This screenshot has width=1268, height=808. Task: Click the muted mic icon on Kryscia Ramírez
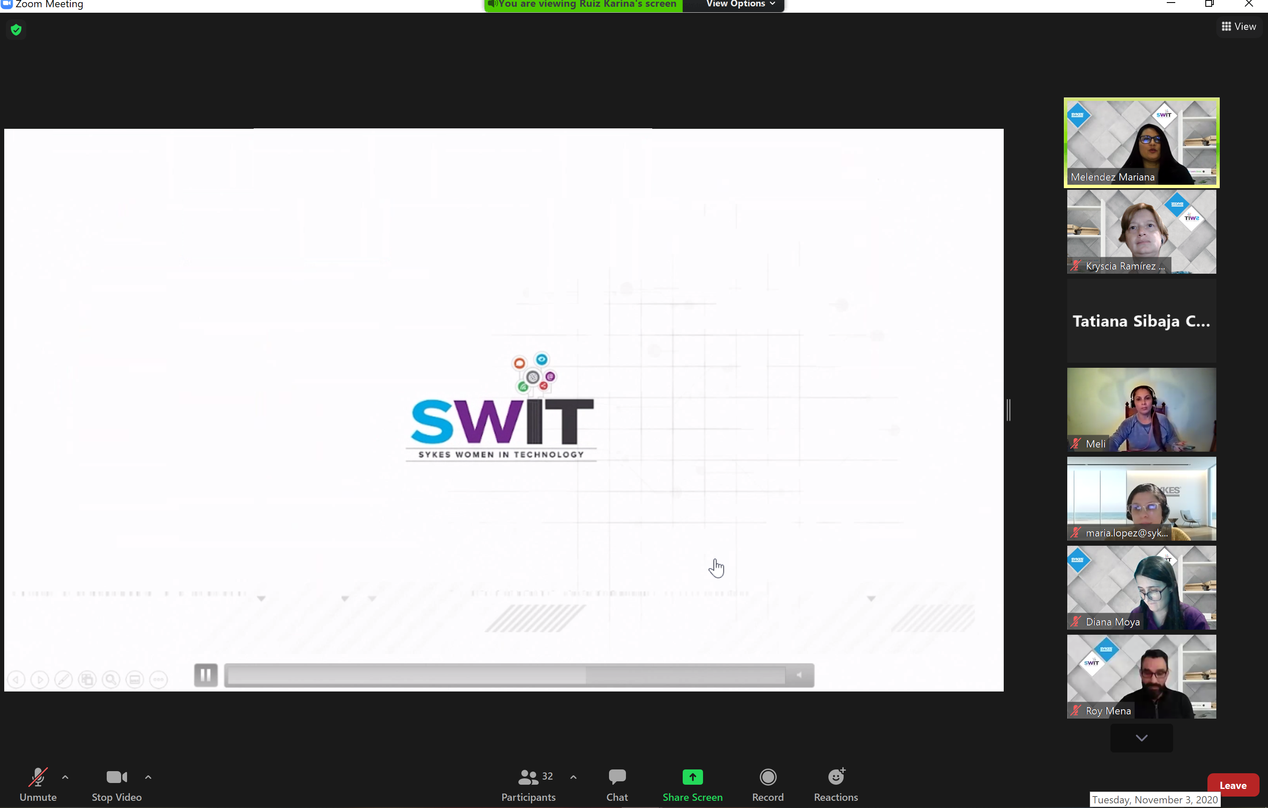tap(1076, 266)
